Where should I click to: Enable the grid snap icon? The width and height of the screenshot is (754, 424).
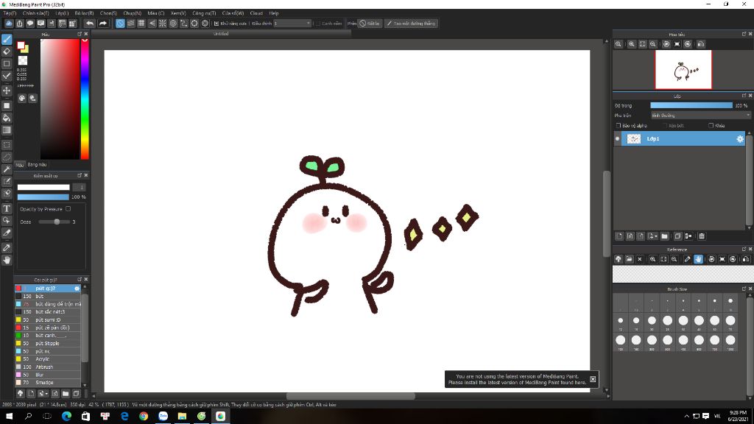(141, 23)
